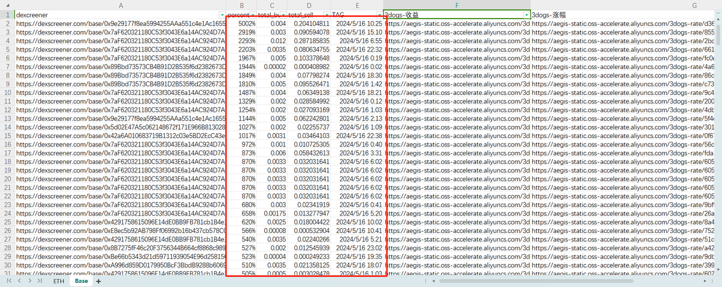Open the dexcreener column filter dropdown
The image size is (722, 287).
(223, 14)
